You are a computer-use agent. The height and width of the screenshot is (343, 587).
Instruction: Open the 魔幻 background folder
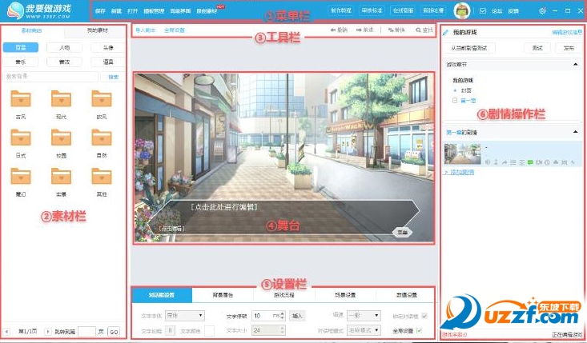coord(21,176)
